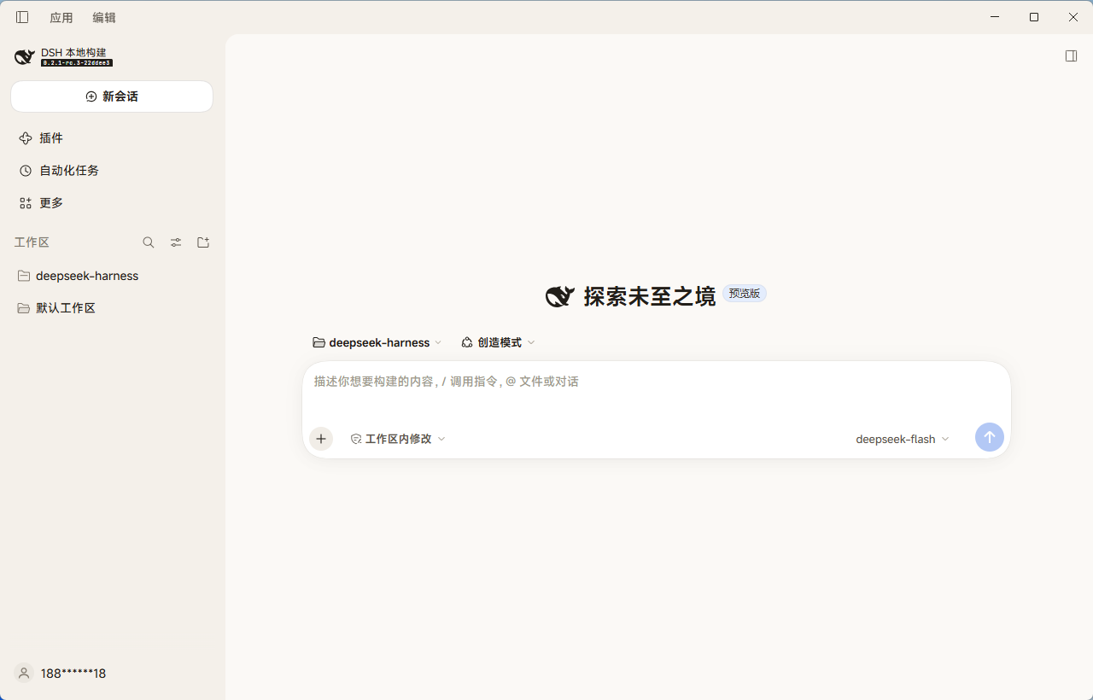This screenshot has width=1093, height=700.
Task: Open the 插件 plugins page
Action: pyautogui.click(x=112, y=138)
